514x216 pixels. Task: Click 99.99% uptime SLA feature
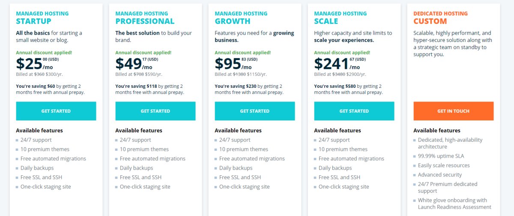(441, 156)
